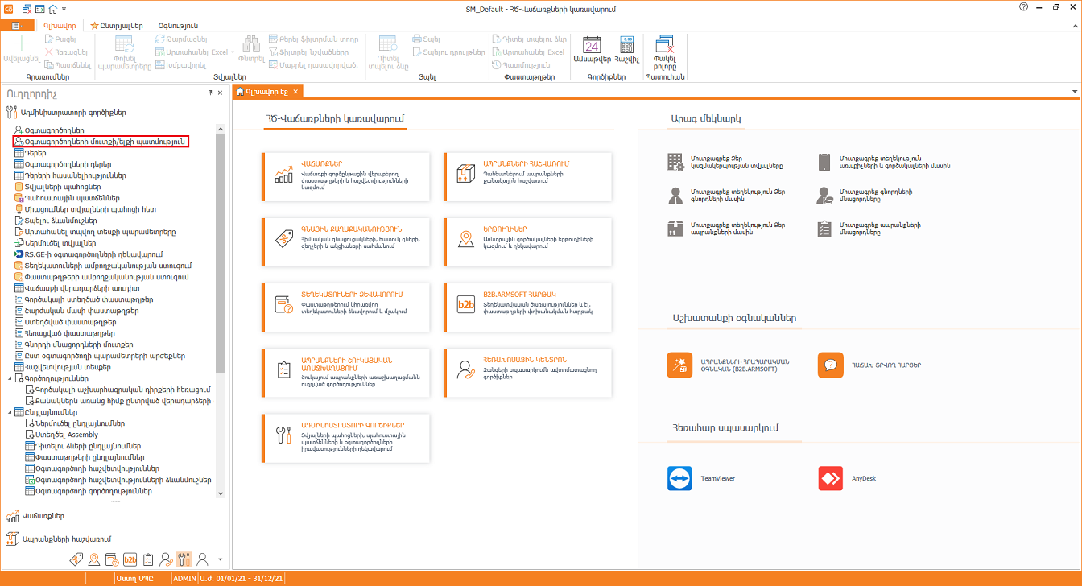Click the ADMIN status bar entry
Image resolution: width=1082 pixels, height=586 pixels.
184,579
